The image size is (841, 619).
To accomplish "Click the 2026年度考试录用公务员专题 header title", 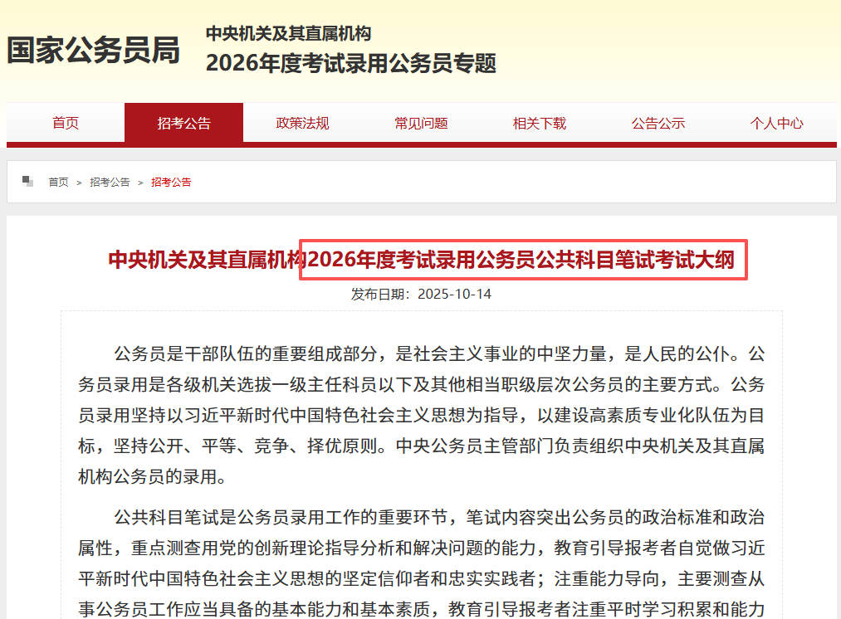I will (x=350, y=63).
